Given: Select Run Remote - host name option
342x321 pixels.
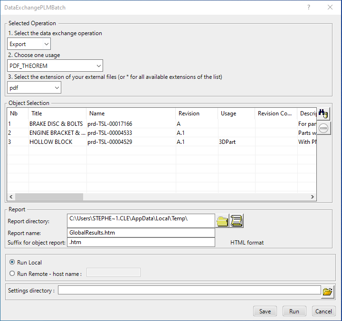Looking at the screenshot, I should pos(12,274).
